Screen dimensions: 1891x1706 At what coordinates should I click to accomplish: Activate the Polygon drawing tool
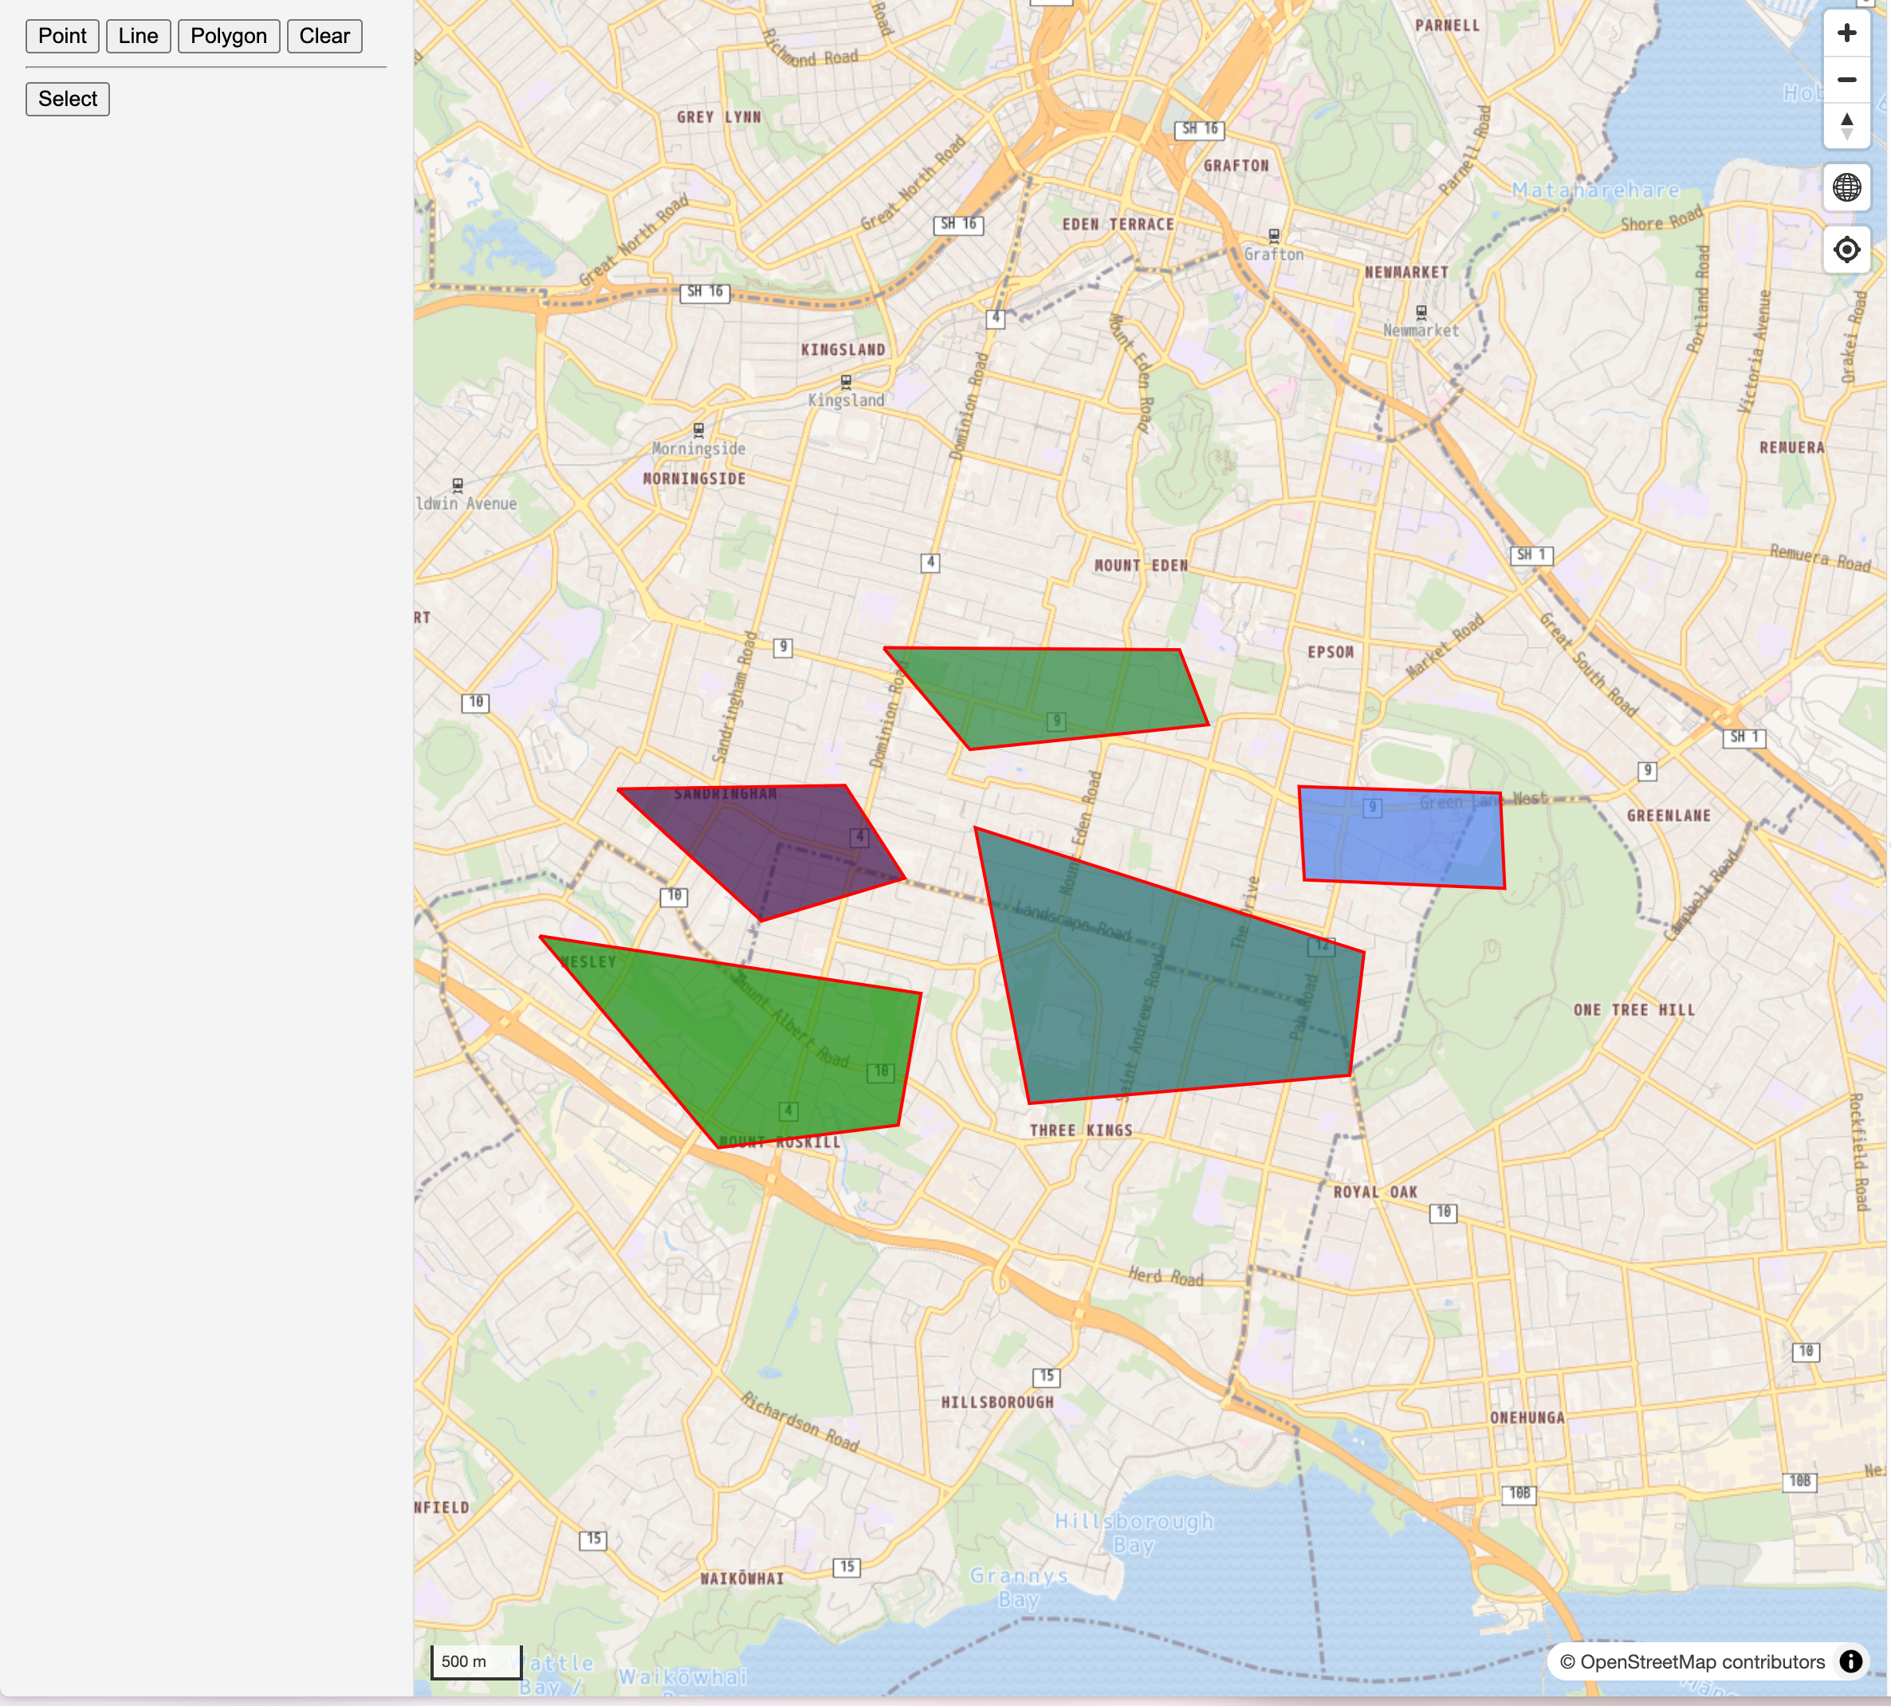tap(228, 36)
